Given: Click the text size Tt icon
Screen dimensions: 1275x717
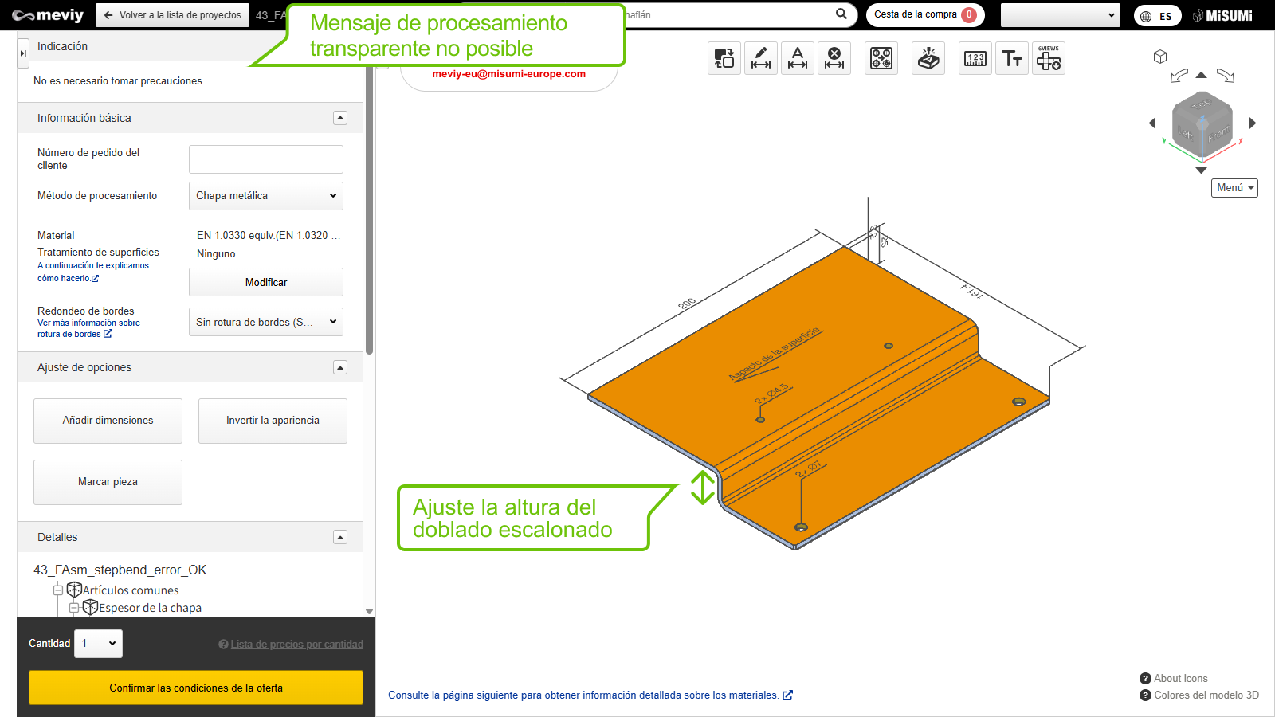Looking at the screenshot, I should [x=1012, y=58].
